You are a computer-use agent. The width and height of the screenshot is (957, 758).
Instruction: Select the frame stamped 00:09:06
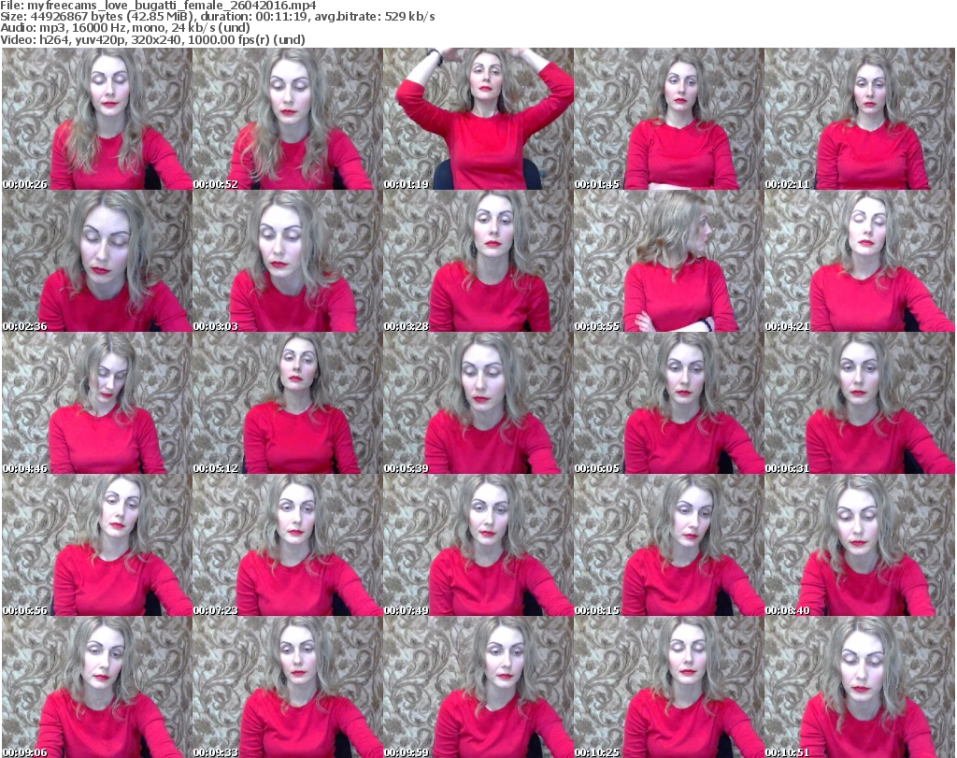pyautogui.click(x=97, y=687)
